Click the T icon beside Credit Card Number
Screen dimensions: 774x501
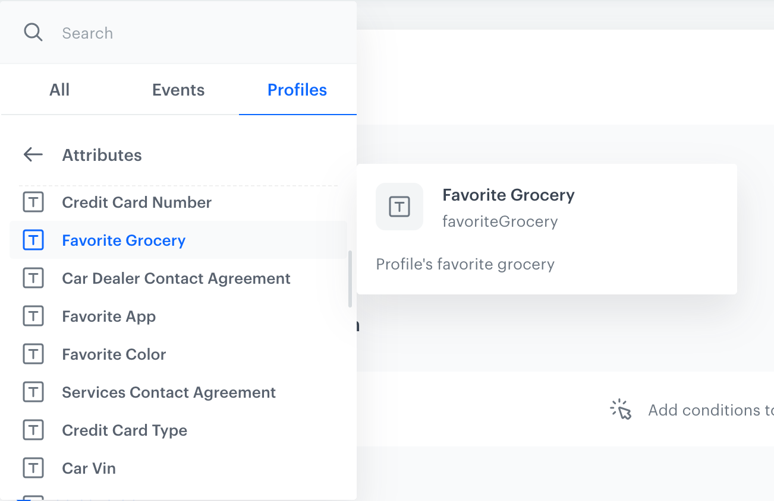(x=33, y=202)
